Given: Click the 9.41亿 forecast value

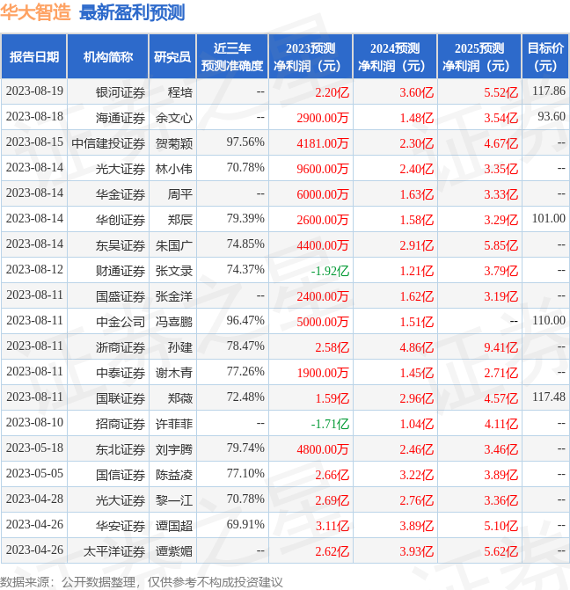Looking at the screenshot, I should click(x=501, y=347).
